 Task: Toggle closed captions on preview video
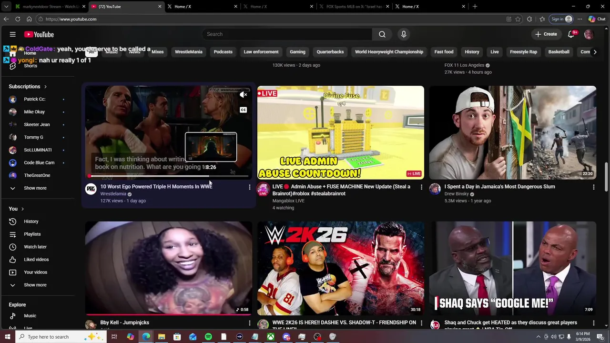tap(243, 110)
